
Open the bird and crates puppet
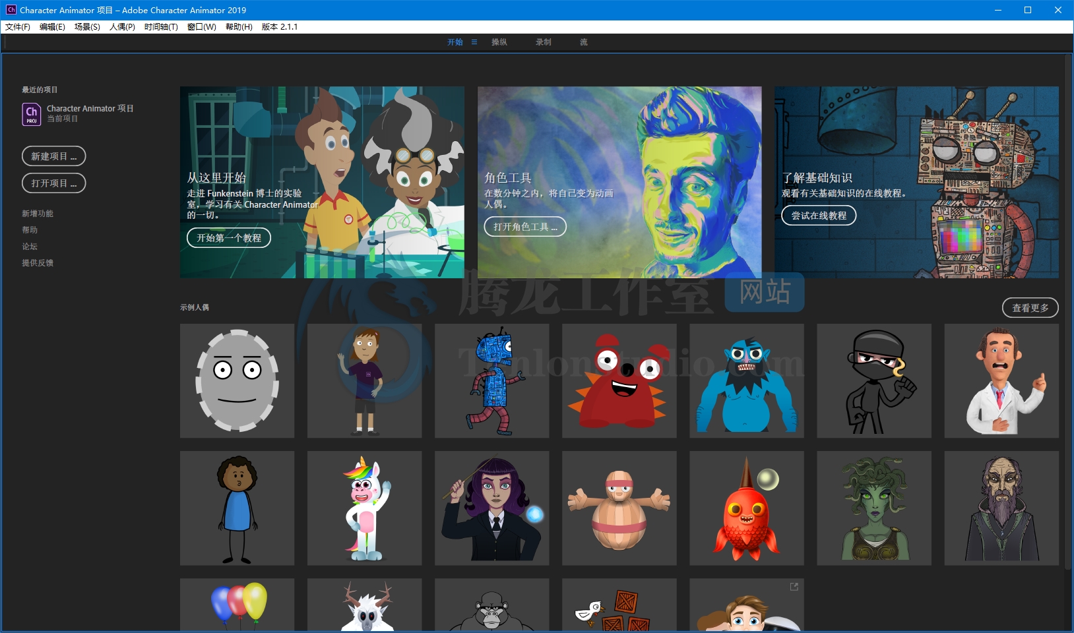click(x=619, y=605)
